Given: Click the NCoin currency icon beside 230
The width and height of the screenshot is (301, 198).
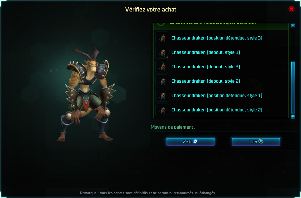Looking at the screenshot, I should (195, 141).
